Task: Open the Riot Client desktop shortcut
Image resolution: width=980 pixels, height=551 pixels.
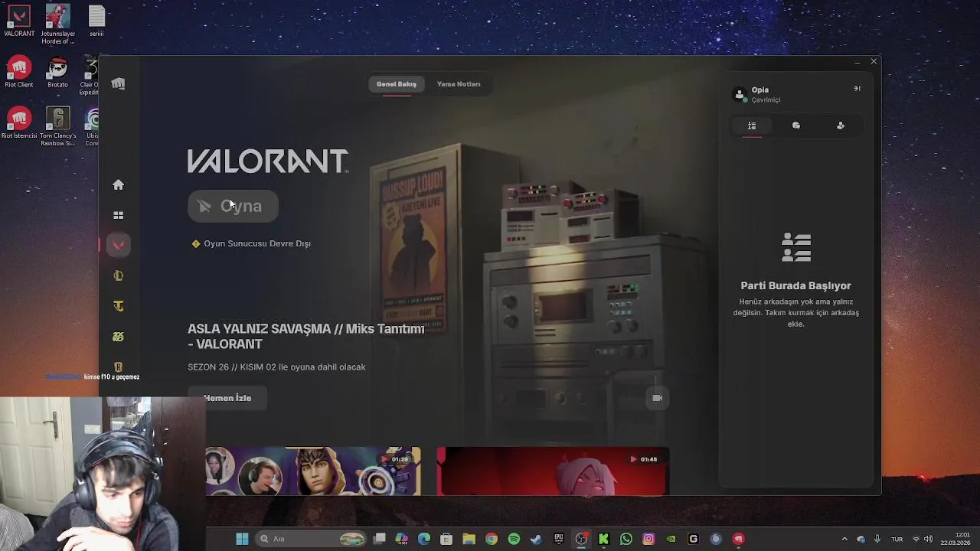Action: coord(19,72)
